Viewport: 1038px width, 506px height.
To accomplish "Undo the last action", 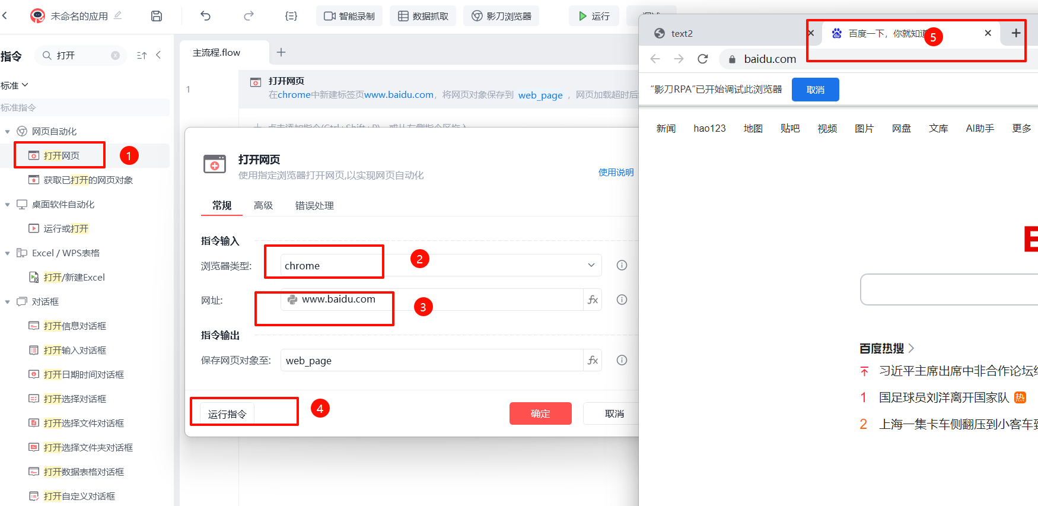I will pos(206,16).
